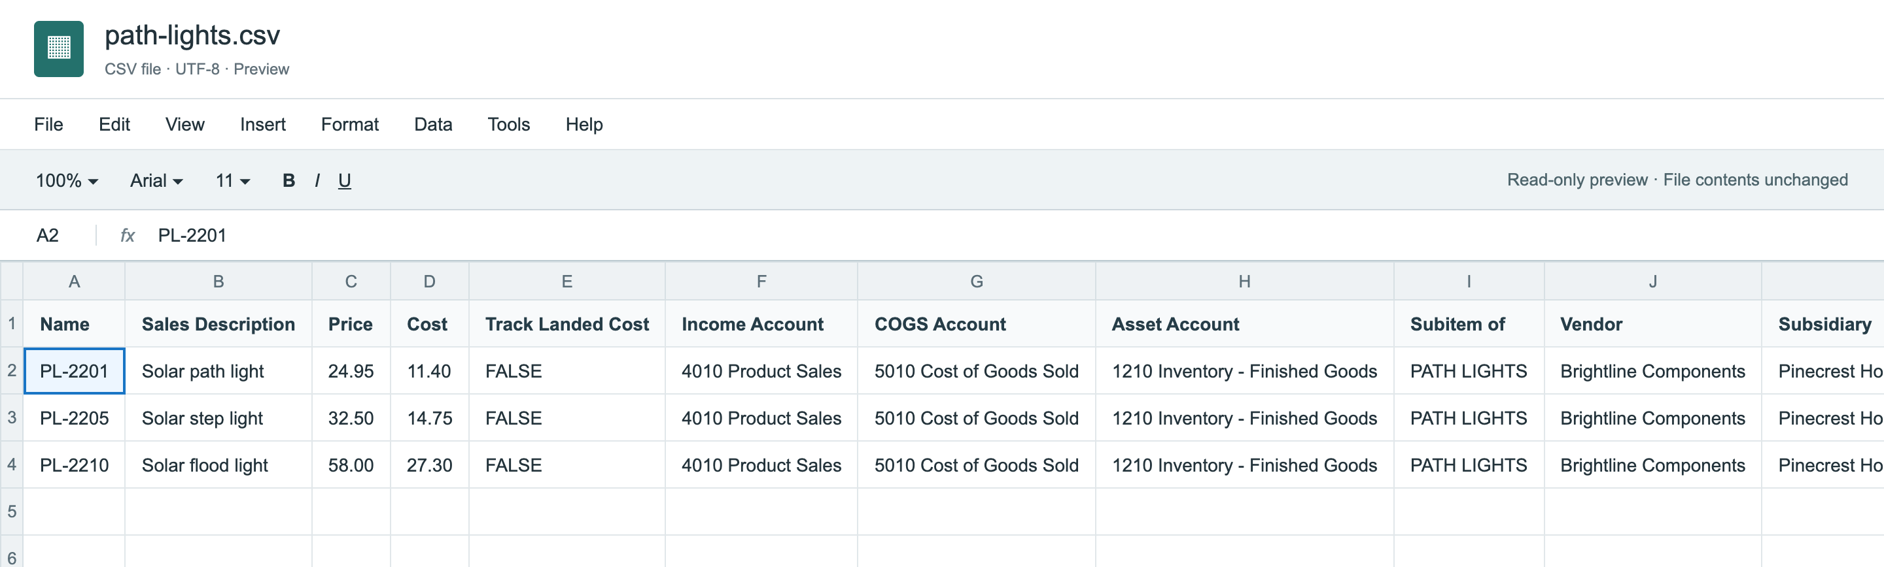Click the fx function icon

tap(128, 235)
